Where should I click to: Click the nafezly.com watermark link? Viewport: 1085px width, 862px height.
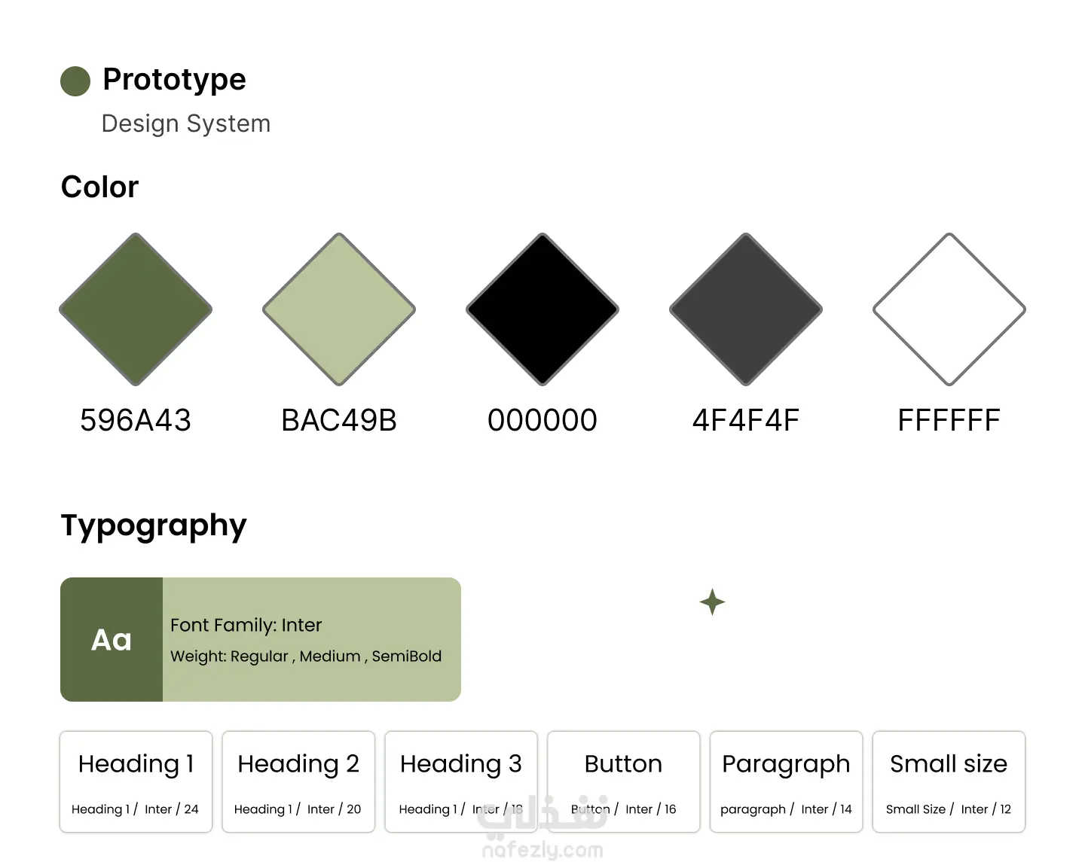tap(542, 851)
